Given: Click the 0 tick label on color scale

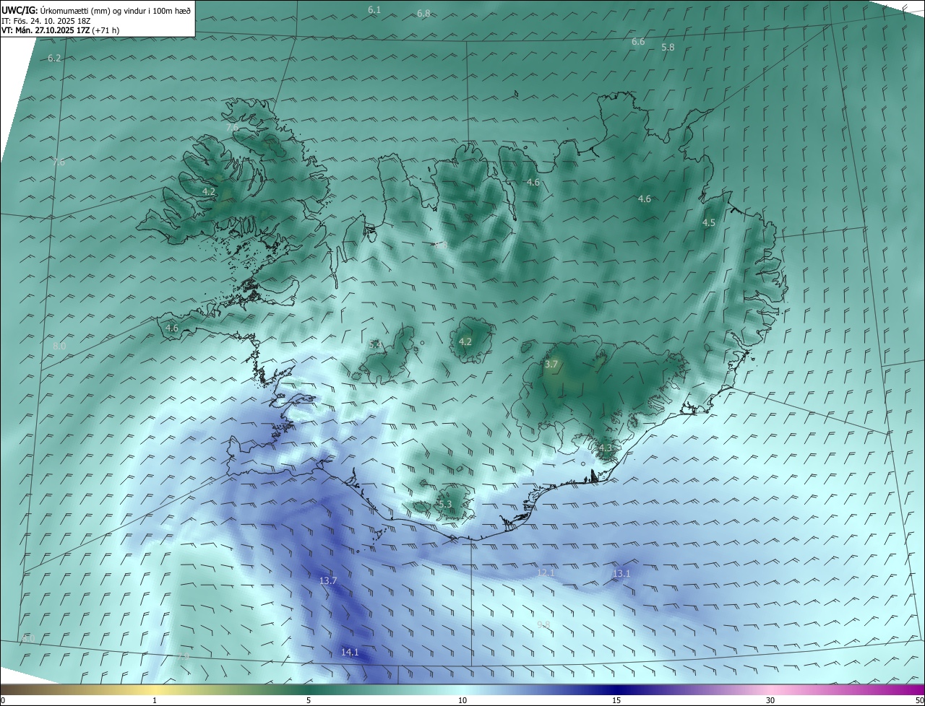Looking at the screenshot, I should pos(3,700).
